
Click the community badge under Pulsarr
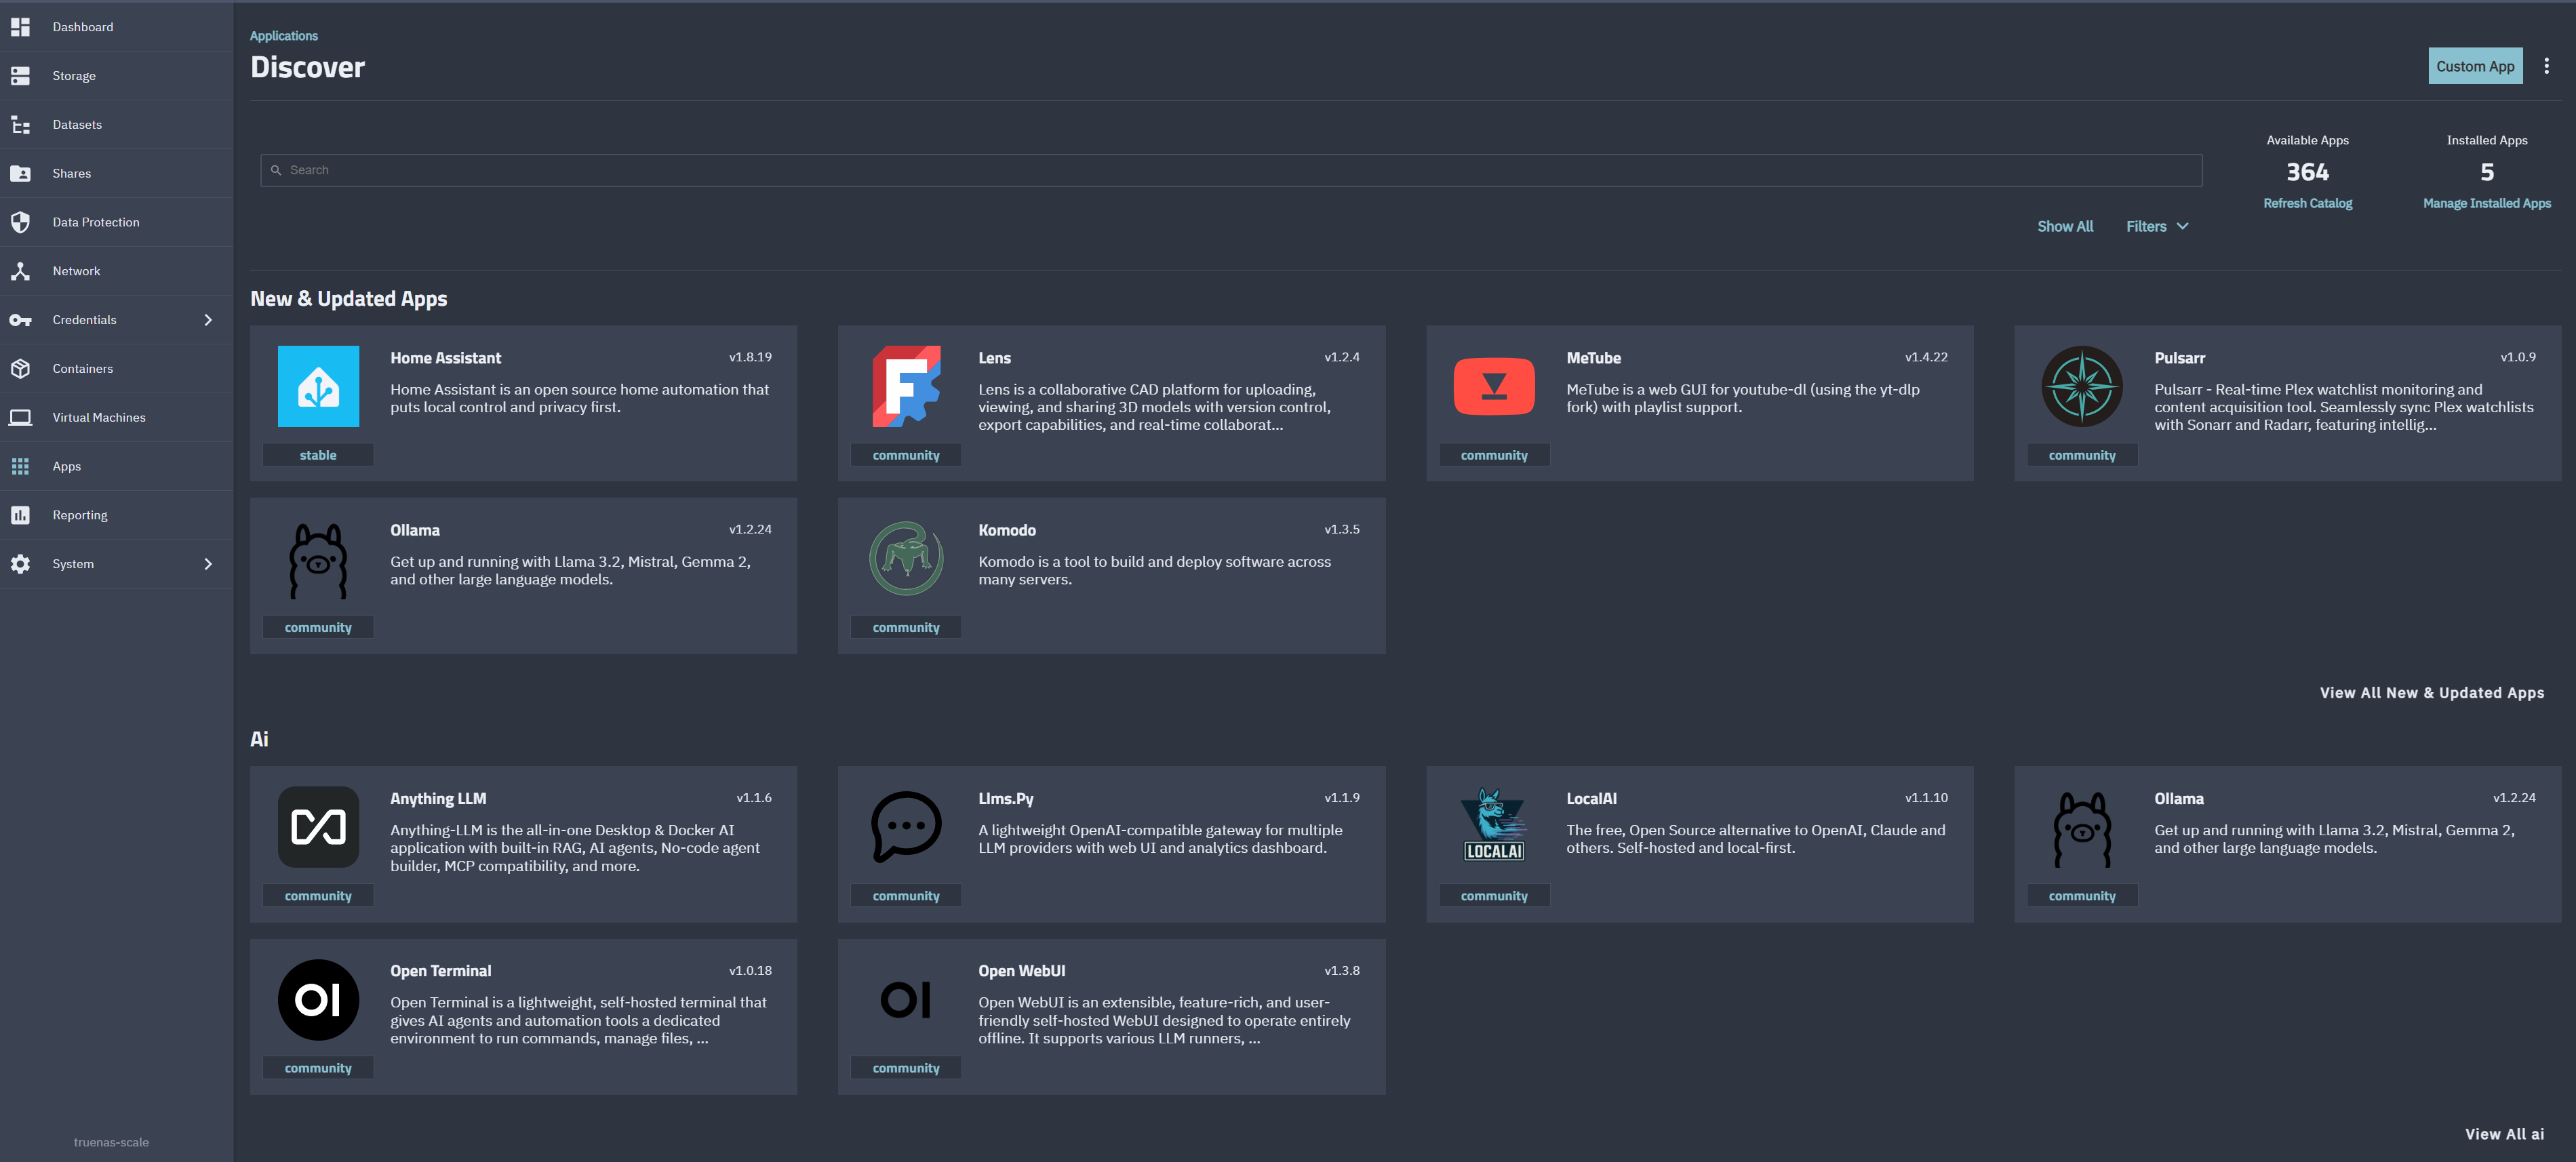click(x=2082, y=455)
